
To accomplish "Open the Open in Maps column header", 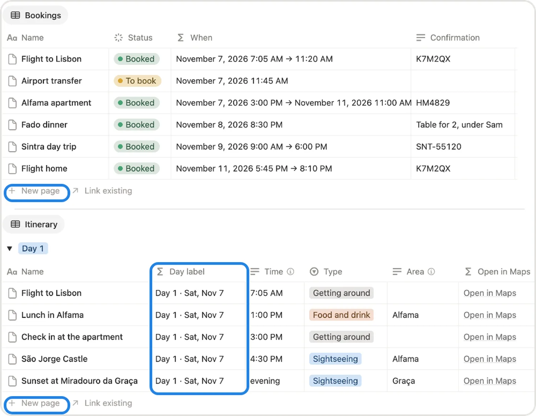I will click(x=497, y=272).
